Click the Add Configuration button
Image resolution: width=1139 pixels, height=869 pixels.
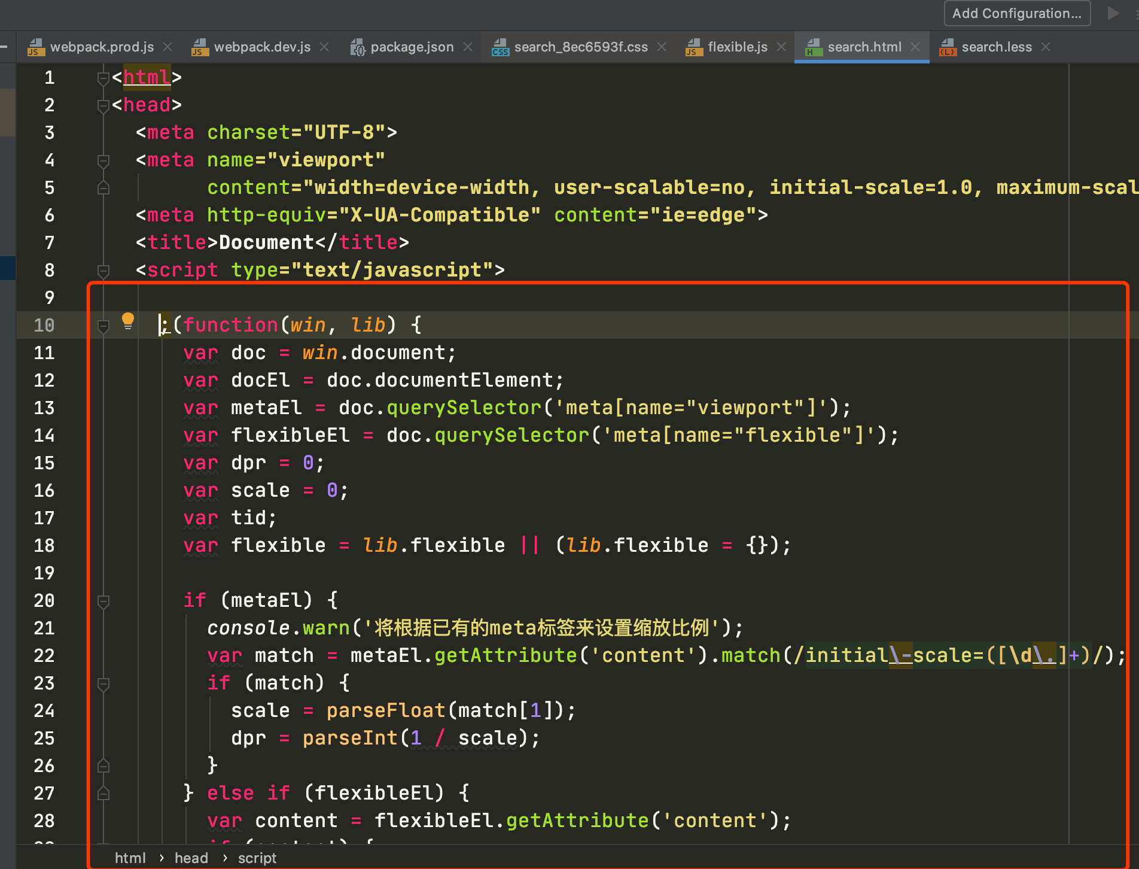pyautogui.click(x=1017, y=13)
